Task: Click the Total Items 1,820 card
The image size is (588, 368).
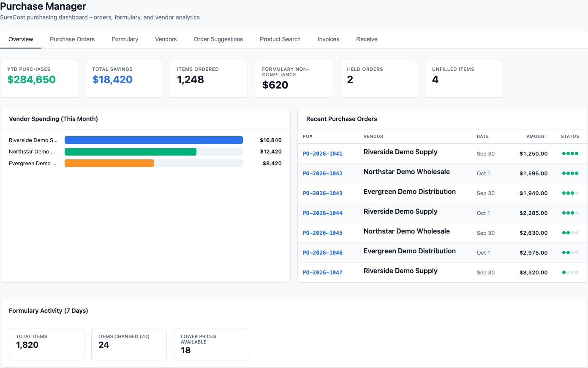Action: point(46,344)
